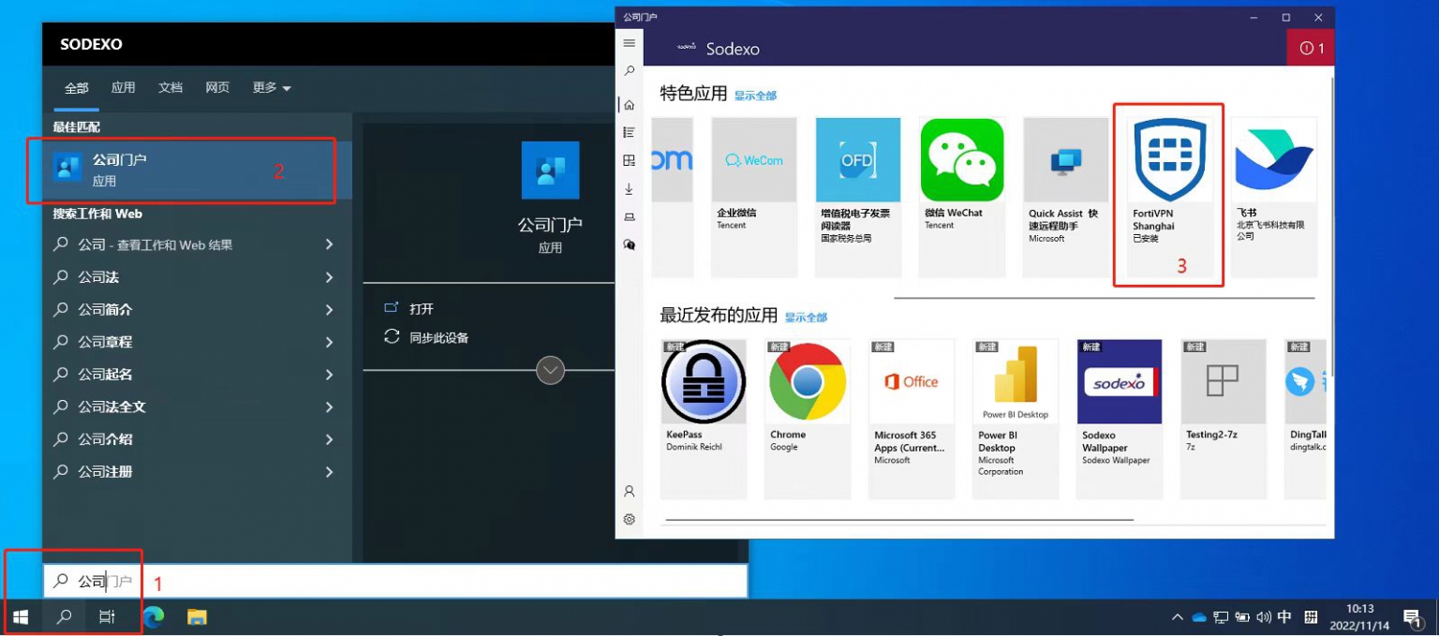This screenshot has width=1439, height=636.
Task: Click the hamburger menu in Company Portal
Action: [x=629, y=43]
